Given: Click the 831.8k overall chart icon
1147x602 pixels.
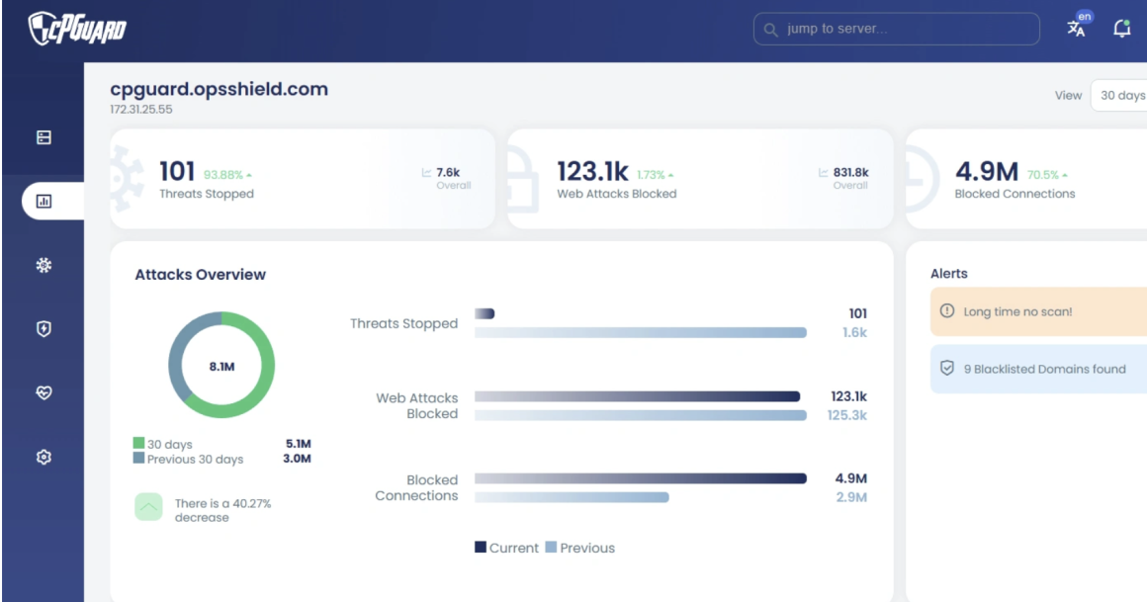Looking at the screenshot, I should (823, 173).
